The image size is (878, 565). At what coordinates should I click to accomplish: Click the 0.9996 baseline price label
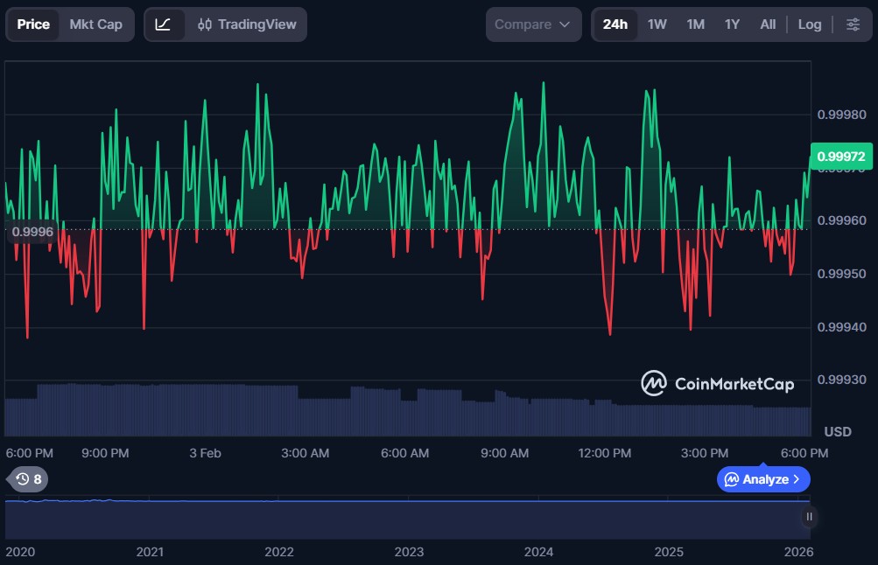[32, 231]
